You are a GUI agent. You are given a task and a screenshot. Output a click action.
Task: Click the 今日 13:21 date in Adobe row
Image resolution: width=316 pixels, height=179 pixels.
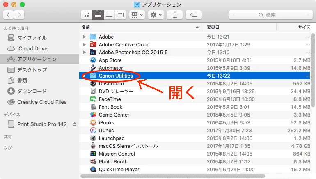(x=218, y=37)
